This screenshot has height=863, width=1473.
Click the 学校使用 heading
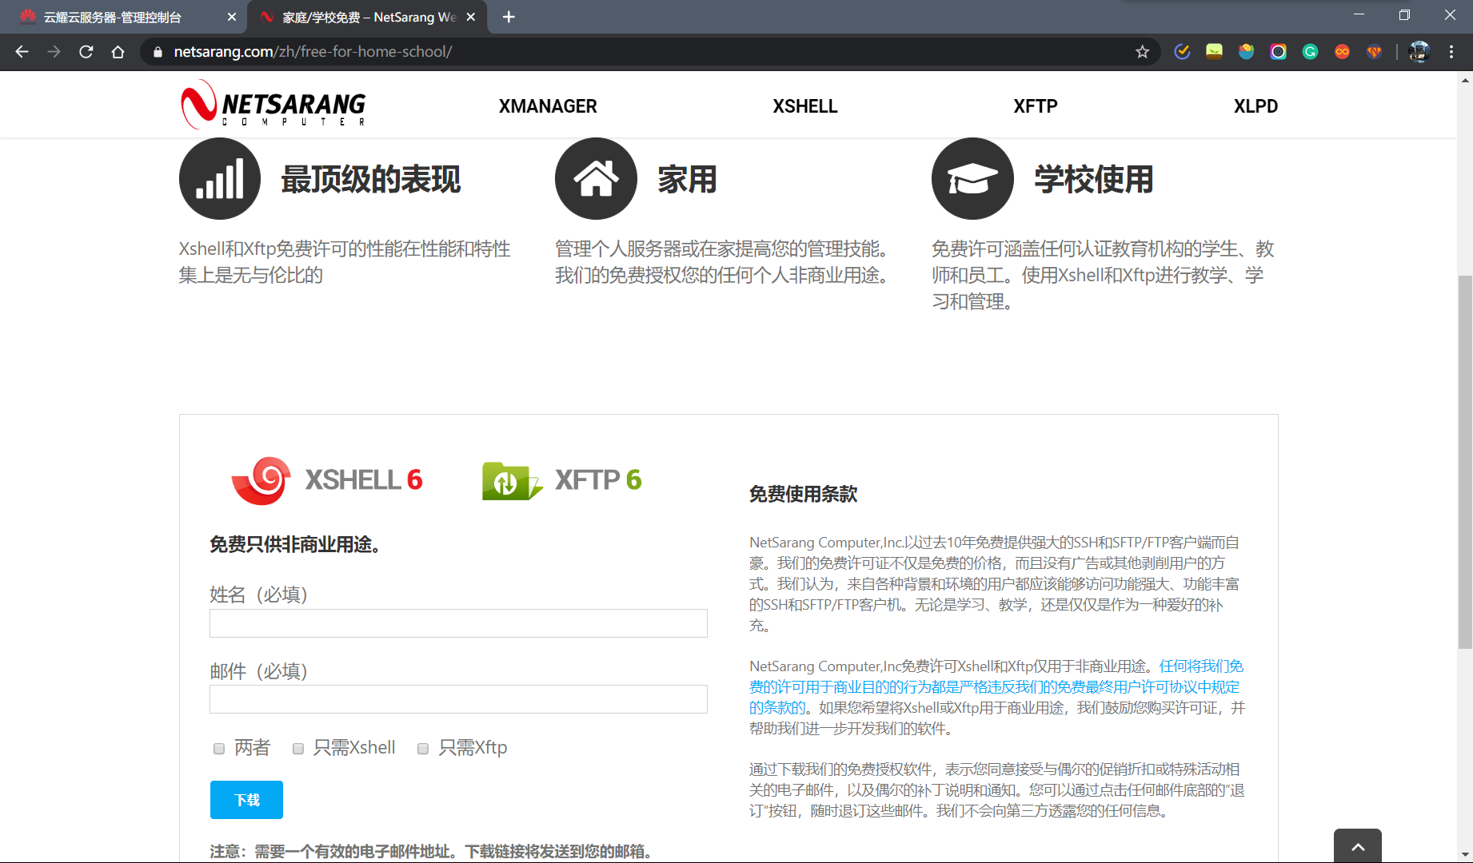(x=1094, y=180)
